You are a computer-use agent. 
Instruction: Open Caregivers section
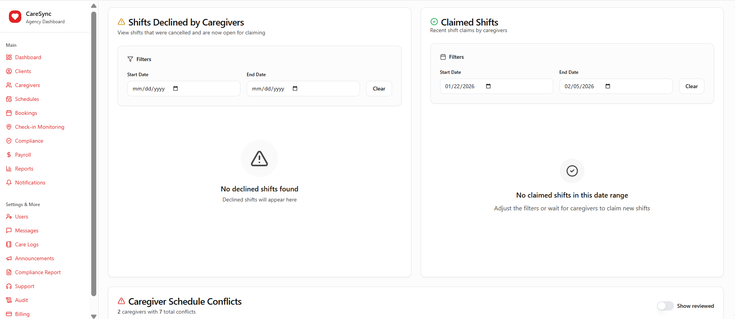[x=27, y=85]
